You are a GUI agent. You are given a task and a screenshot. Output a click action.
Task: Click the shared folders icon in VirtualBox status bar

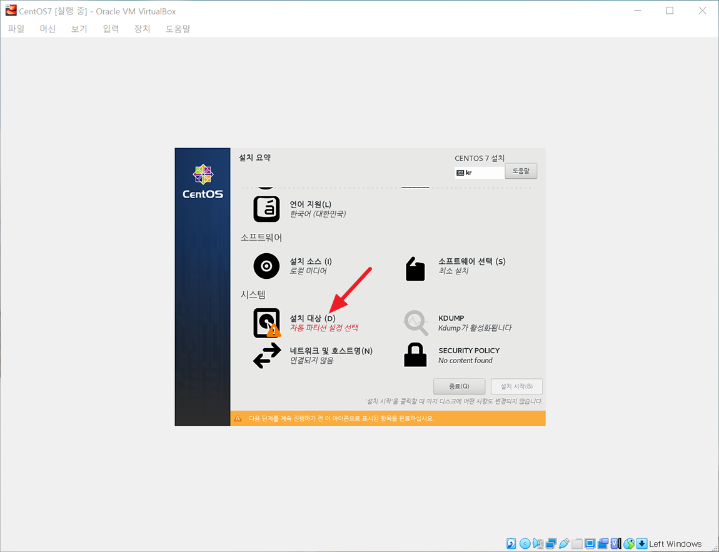tap(577, 544)
